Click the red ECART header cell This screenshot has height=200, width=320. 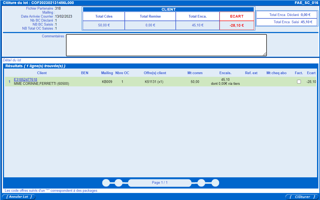tap(237, 16)
